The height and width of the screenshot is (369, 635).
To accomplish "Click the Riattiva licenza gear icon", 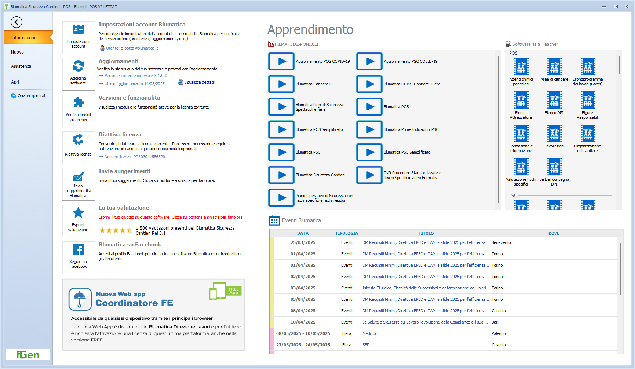I will tap(79, 147).
